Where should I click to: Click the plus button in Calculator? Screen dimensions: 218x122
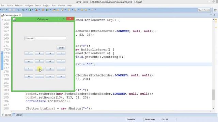pos(61,76)
